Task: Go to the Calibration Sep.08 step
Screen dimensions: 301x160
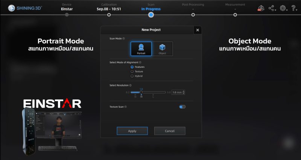Action: (x=109, y=7)
